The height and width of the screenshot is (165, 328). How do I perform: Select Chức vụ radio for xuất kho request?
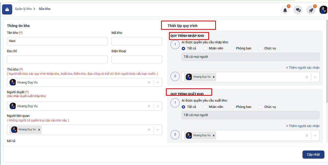(260, 107)
